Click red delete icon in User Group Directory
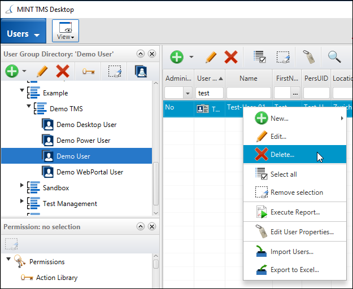The width and height of the screenshot is (353, 289). point(63,71)
